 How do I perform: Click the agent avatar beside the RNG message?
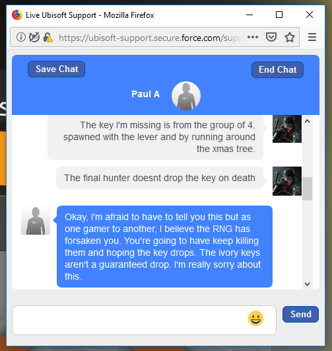pyautogui.click(x=36, y=220)
